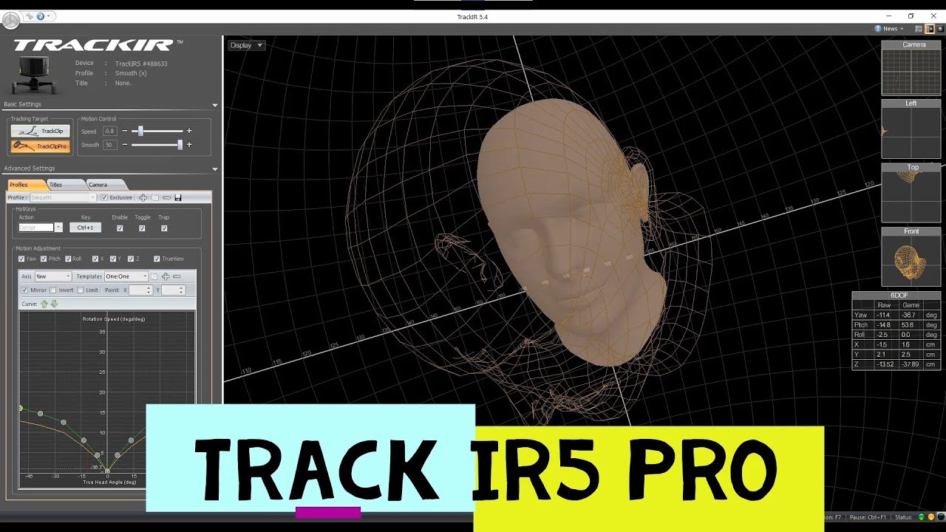
Task: Toggle the Z axis motion checkbox
Action: click(131, 259)
